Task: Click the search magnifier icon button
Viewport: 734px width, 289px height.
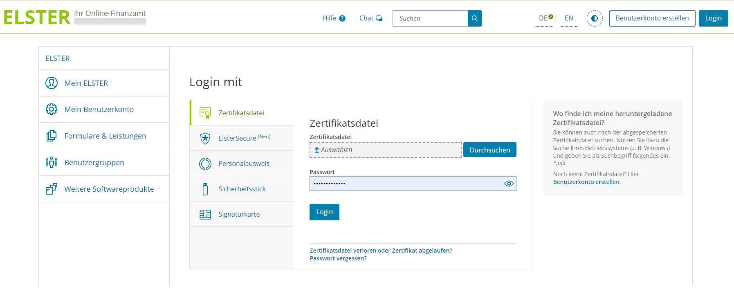Action: (474, 18)
